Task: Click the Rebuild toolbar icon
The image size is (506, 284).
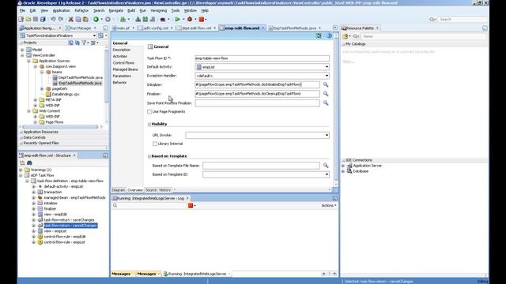Action: (145, 19)
